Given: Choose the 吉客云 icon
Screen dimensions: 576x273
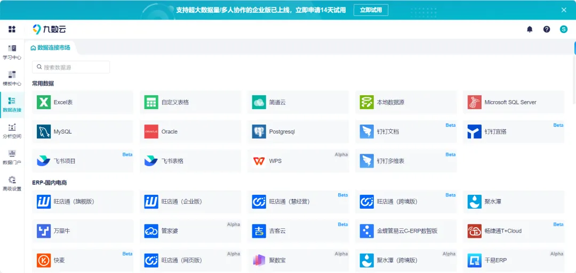Looking at the screenshot, I should (259, 231).
